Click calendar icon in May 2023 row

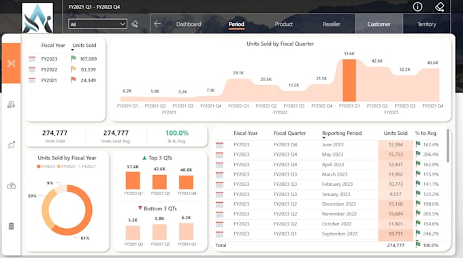(219, 155)
